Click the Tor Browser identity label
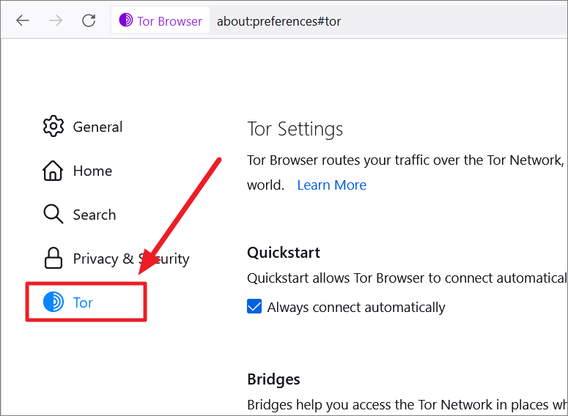Screen dimensions: 568x416 pyautogui.click(x=169, y=21)
